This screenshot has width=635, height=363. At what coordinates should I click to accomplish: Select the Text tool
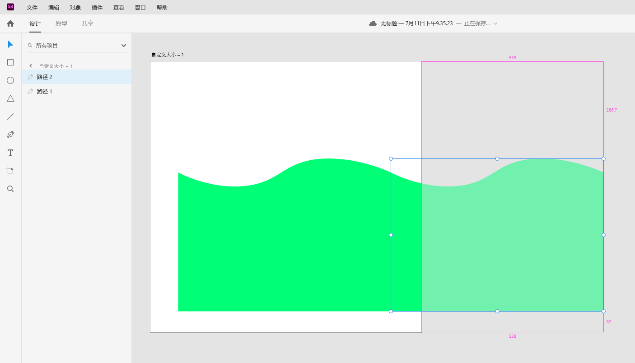[x=10, y=153]
